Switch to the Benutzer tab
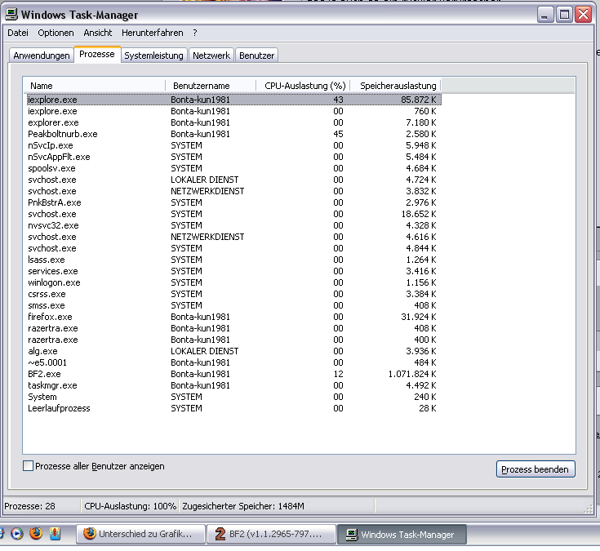600x551 pixels. (257, 56)
